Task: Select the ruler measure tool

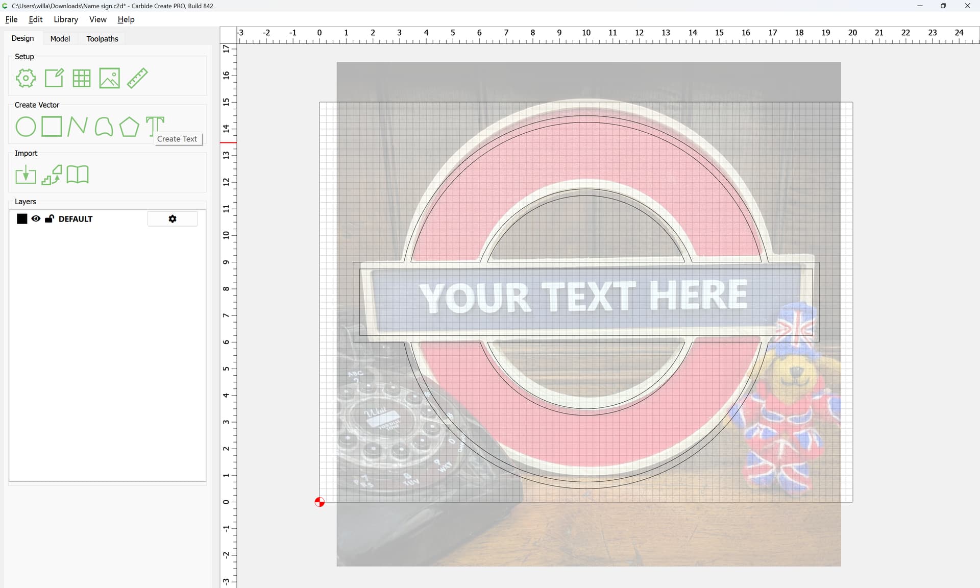Action: coord(137,78)
